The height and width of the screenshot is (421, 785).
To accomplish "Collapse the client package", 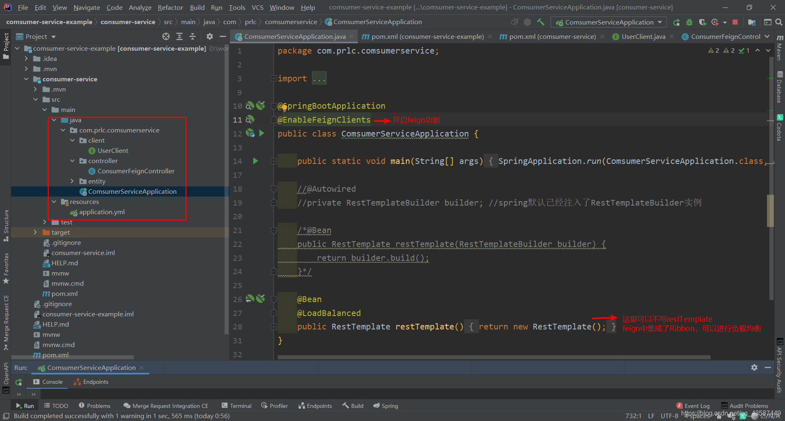I will (x=72, y=140).
